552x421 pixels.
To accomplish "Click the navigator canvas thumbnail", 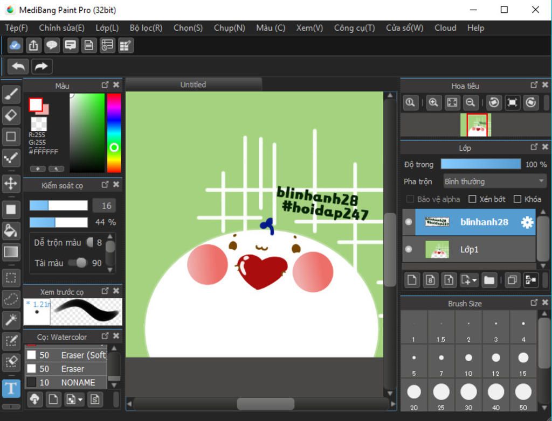I will [475, 125].
